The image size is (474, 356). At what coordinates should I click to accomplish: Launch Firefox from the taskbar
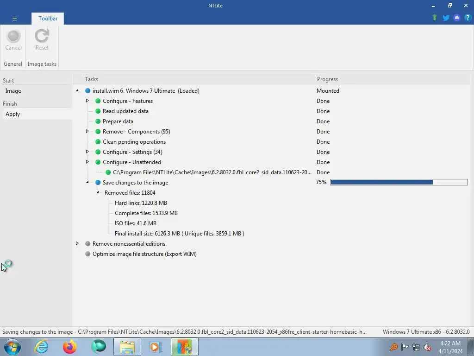click(x=69, y=347)
